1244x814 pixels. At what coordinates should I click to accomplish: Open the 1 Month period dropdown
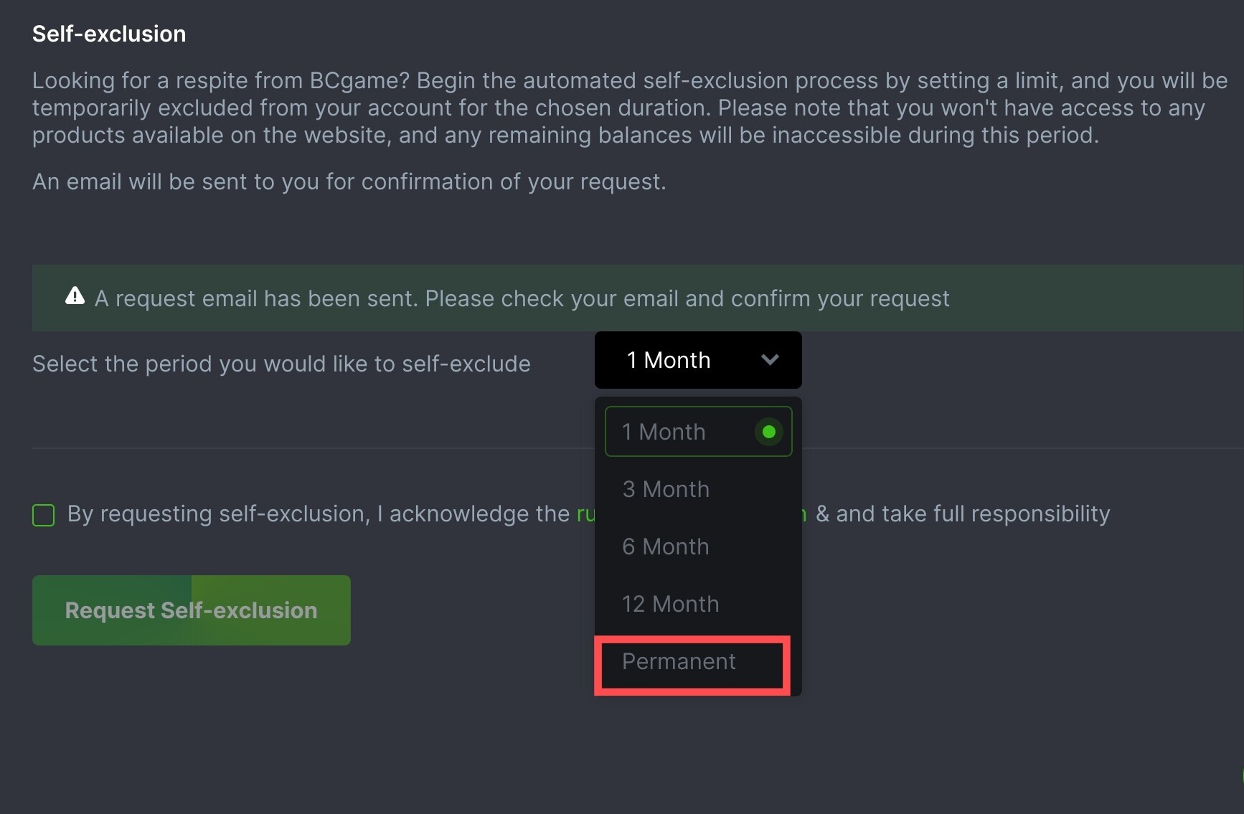tap(698, 360)
